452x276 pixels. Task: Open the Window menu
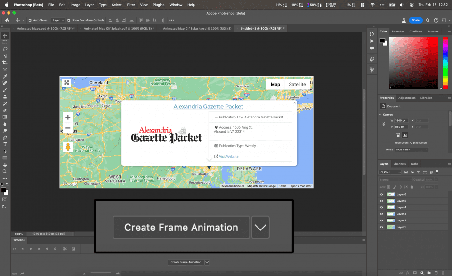(176, 5)
